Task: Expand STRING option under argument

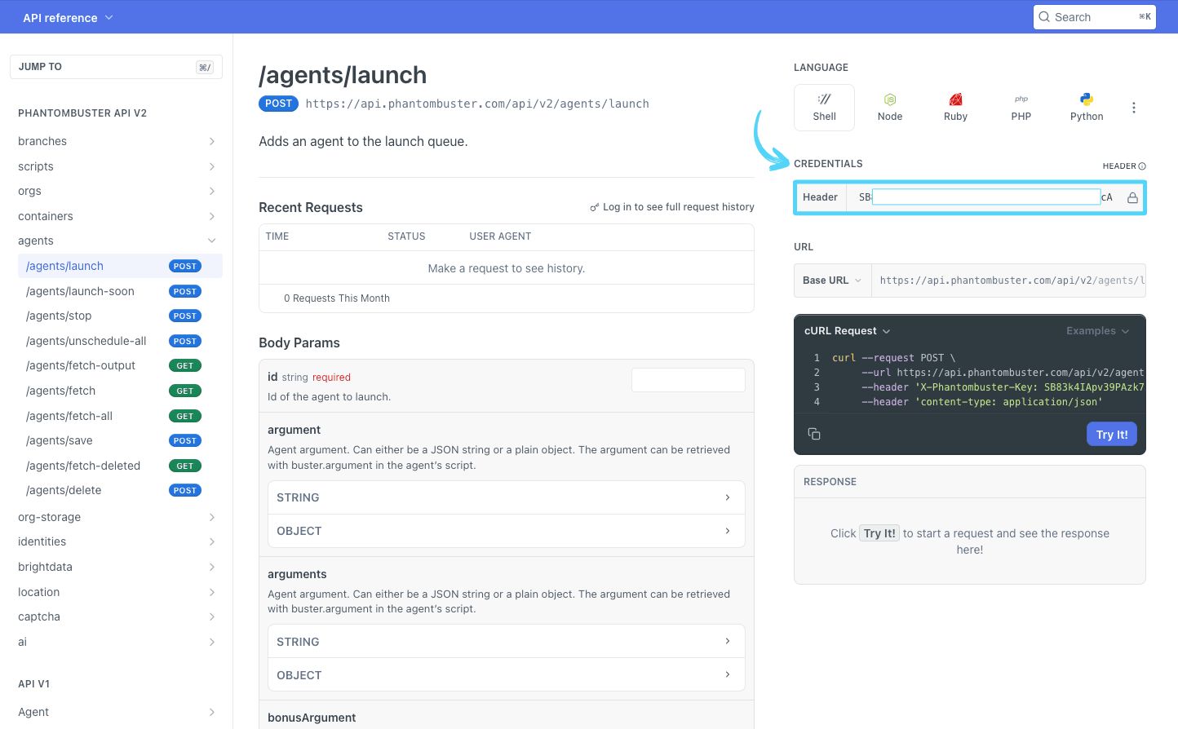Action: [x=507, y=497]
